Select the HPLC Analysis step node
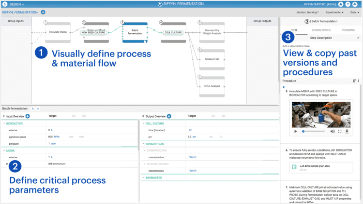 (212, 86)
